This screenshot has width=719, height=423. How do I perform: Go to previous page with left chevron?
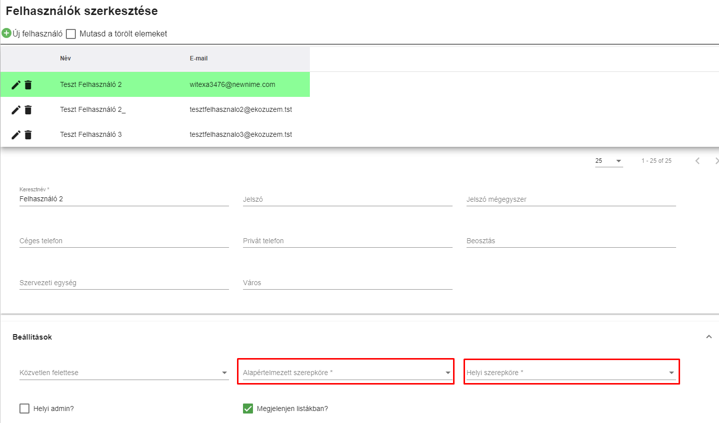pos(698,161)
